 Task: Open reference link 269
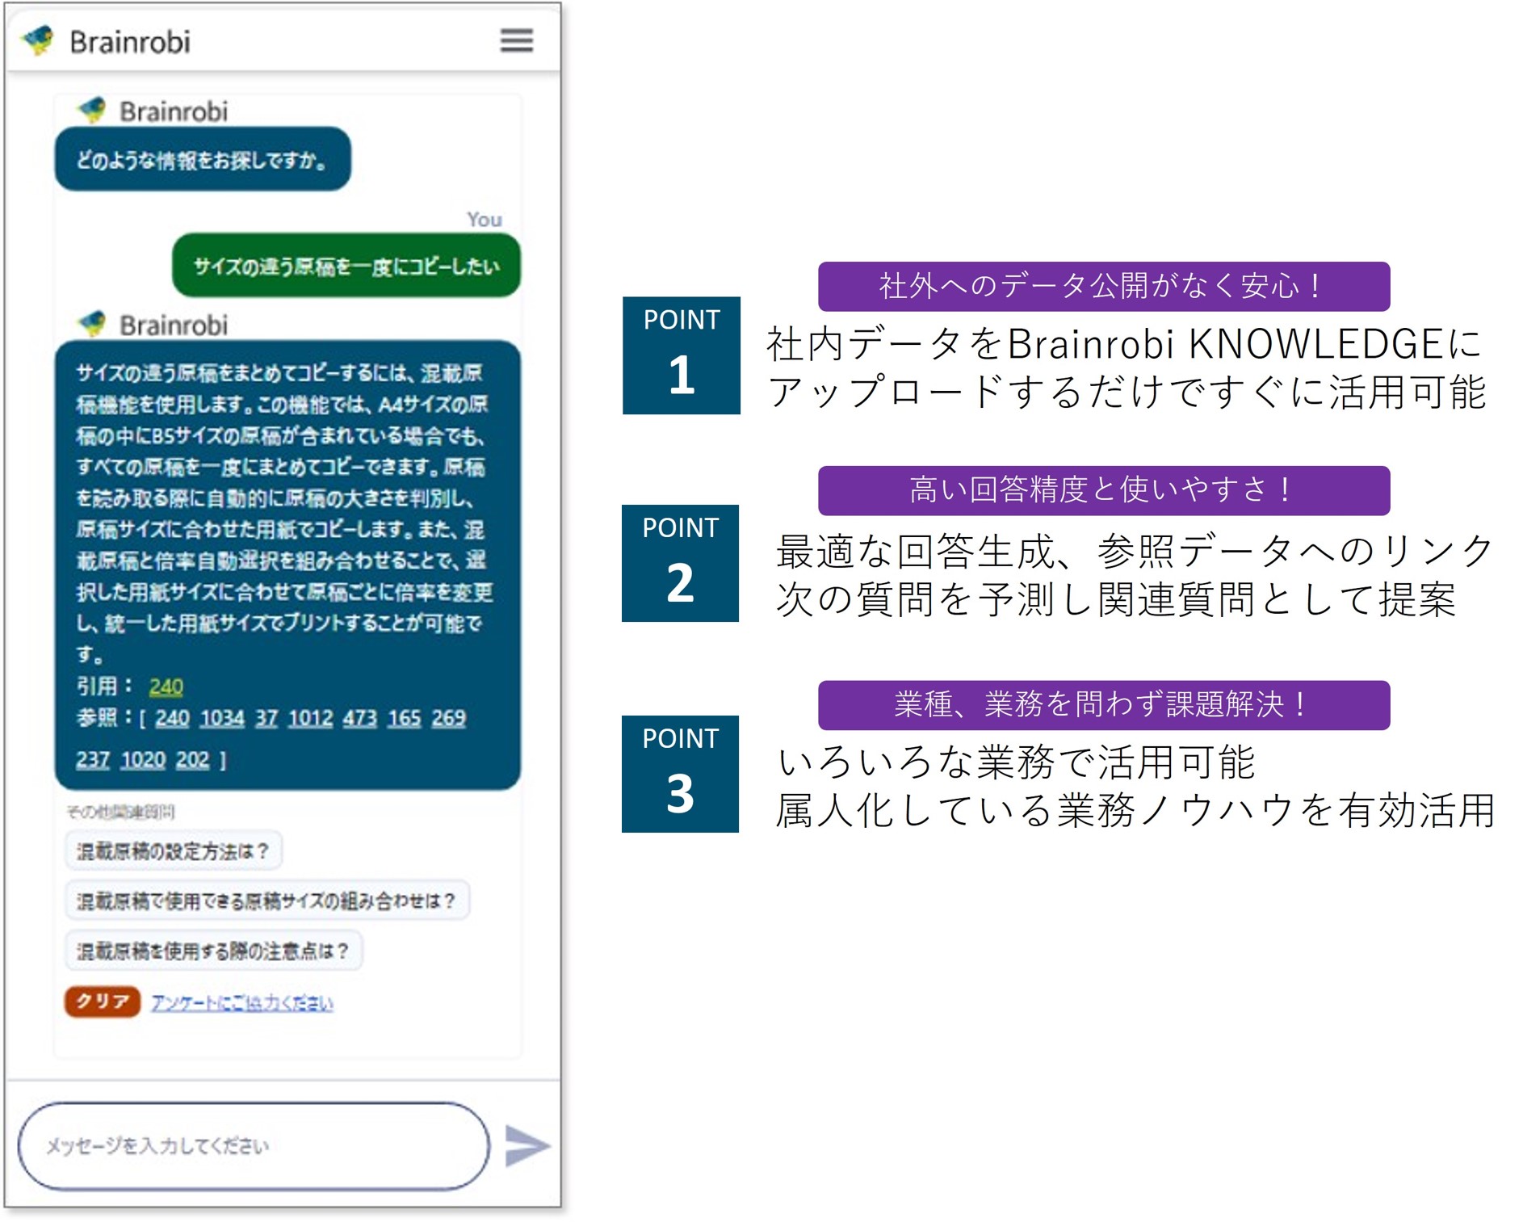pos(449,717)
